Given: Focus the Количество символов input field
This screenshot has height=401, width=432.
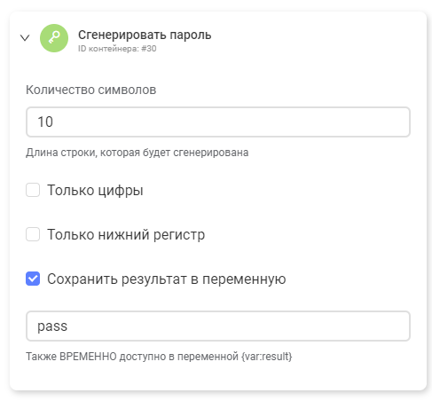Looking at the screenshot, I should 218,122.
